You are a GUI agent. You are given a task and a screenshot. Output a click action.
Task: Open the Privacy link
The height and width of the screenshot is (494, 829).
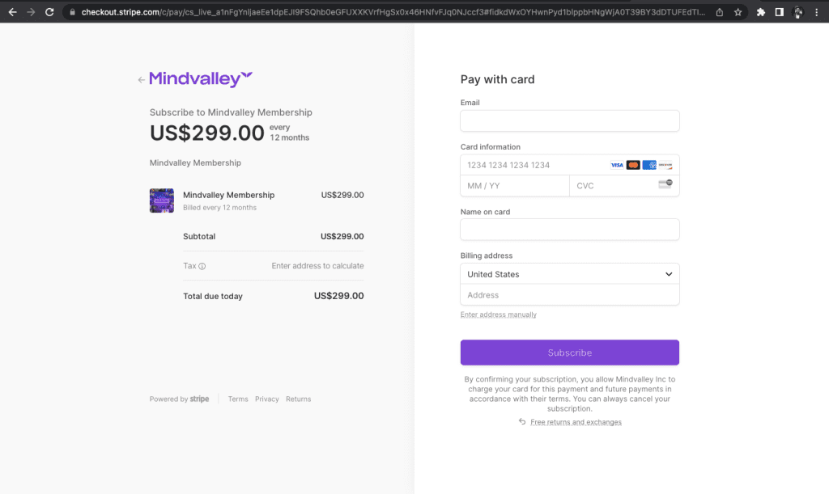coord(267,399)
